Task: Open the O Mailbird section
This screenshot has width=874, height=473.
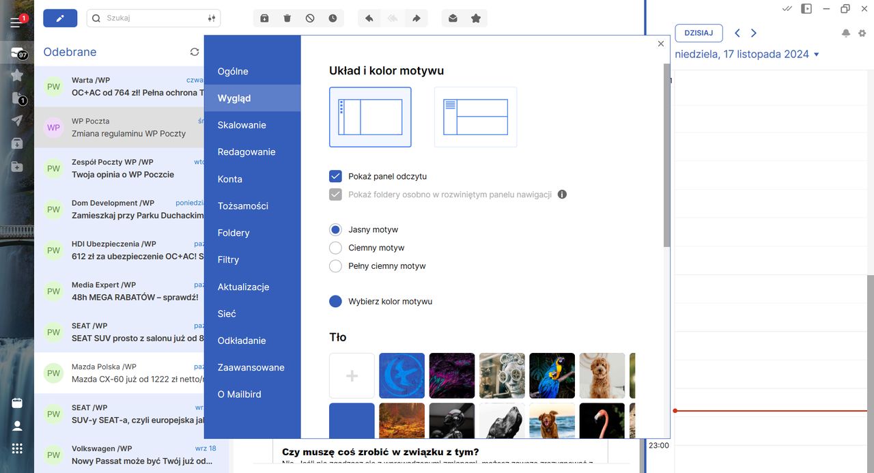Action: [x=252, y=395]
